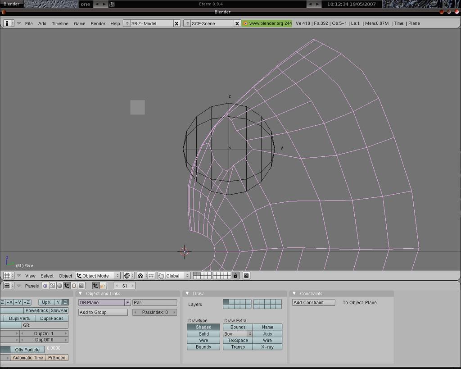Set drawtype to Solid
Image resolution: width=461 pixels, height=369 pixels.
203,334
